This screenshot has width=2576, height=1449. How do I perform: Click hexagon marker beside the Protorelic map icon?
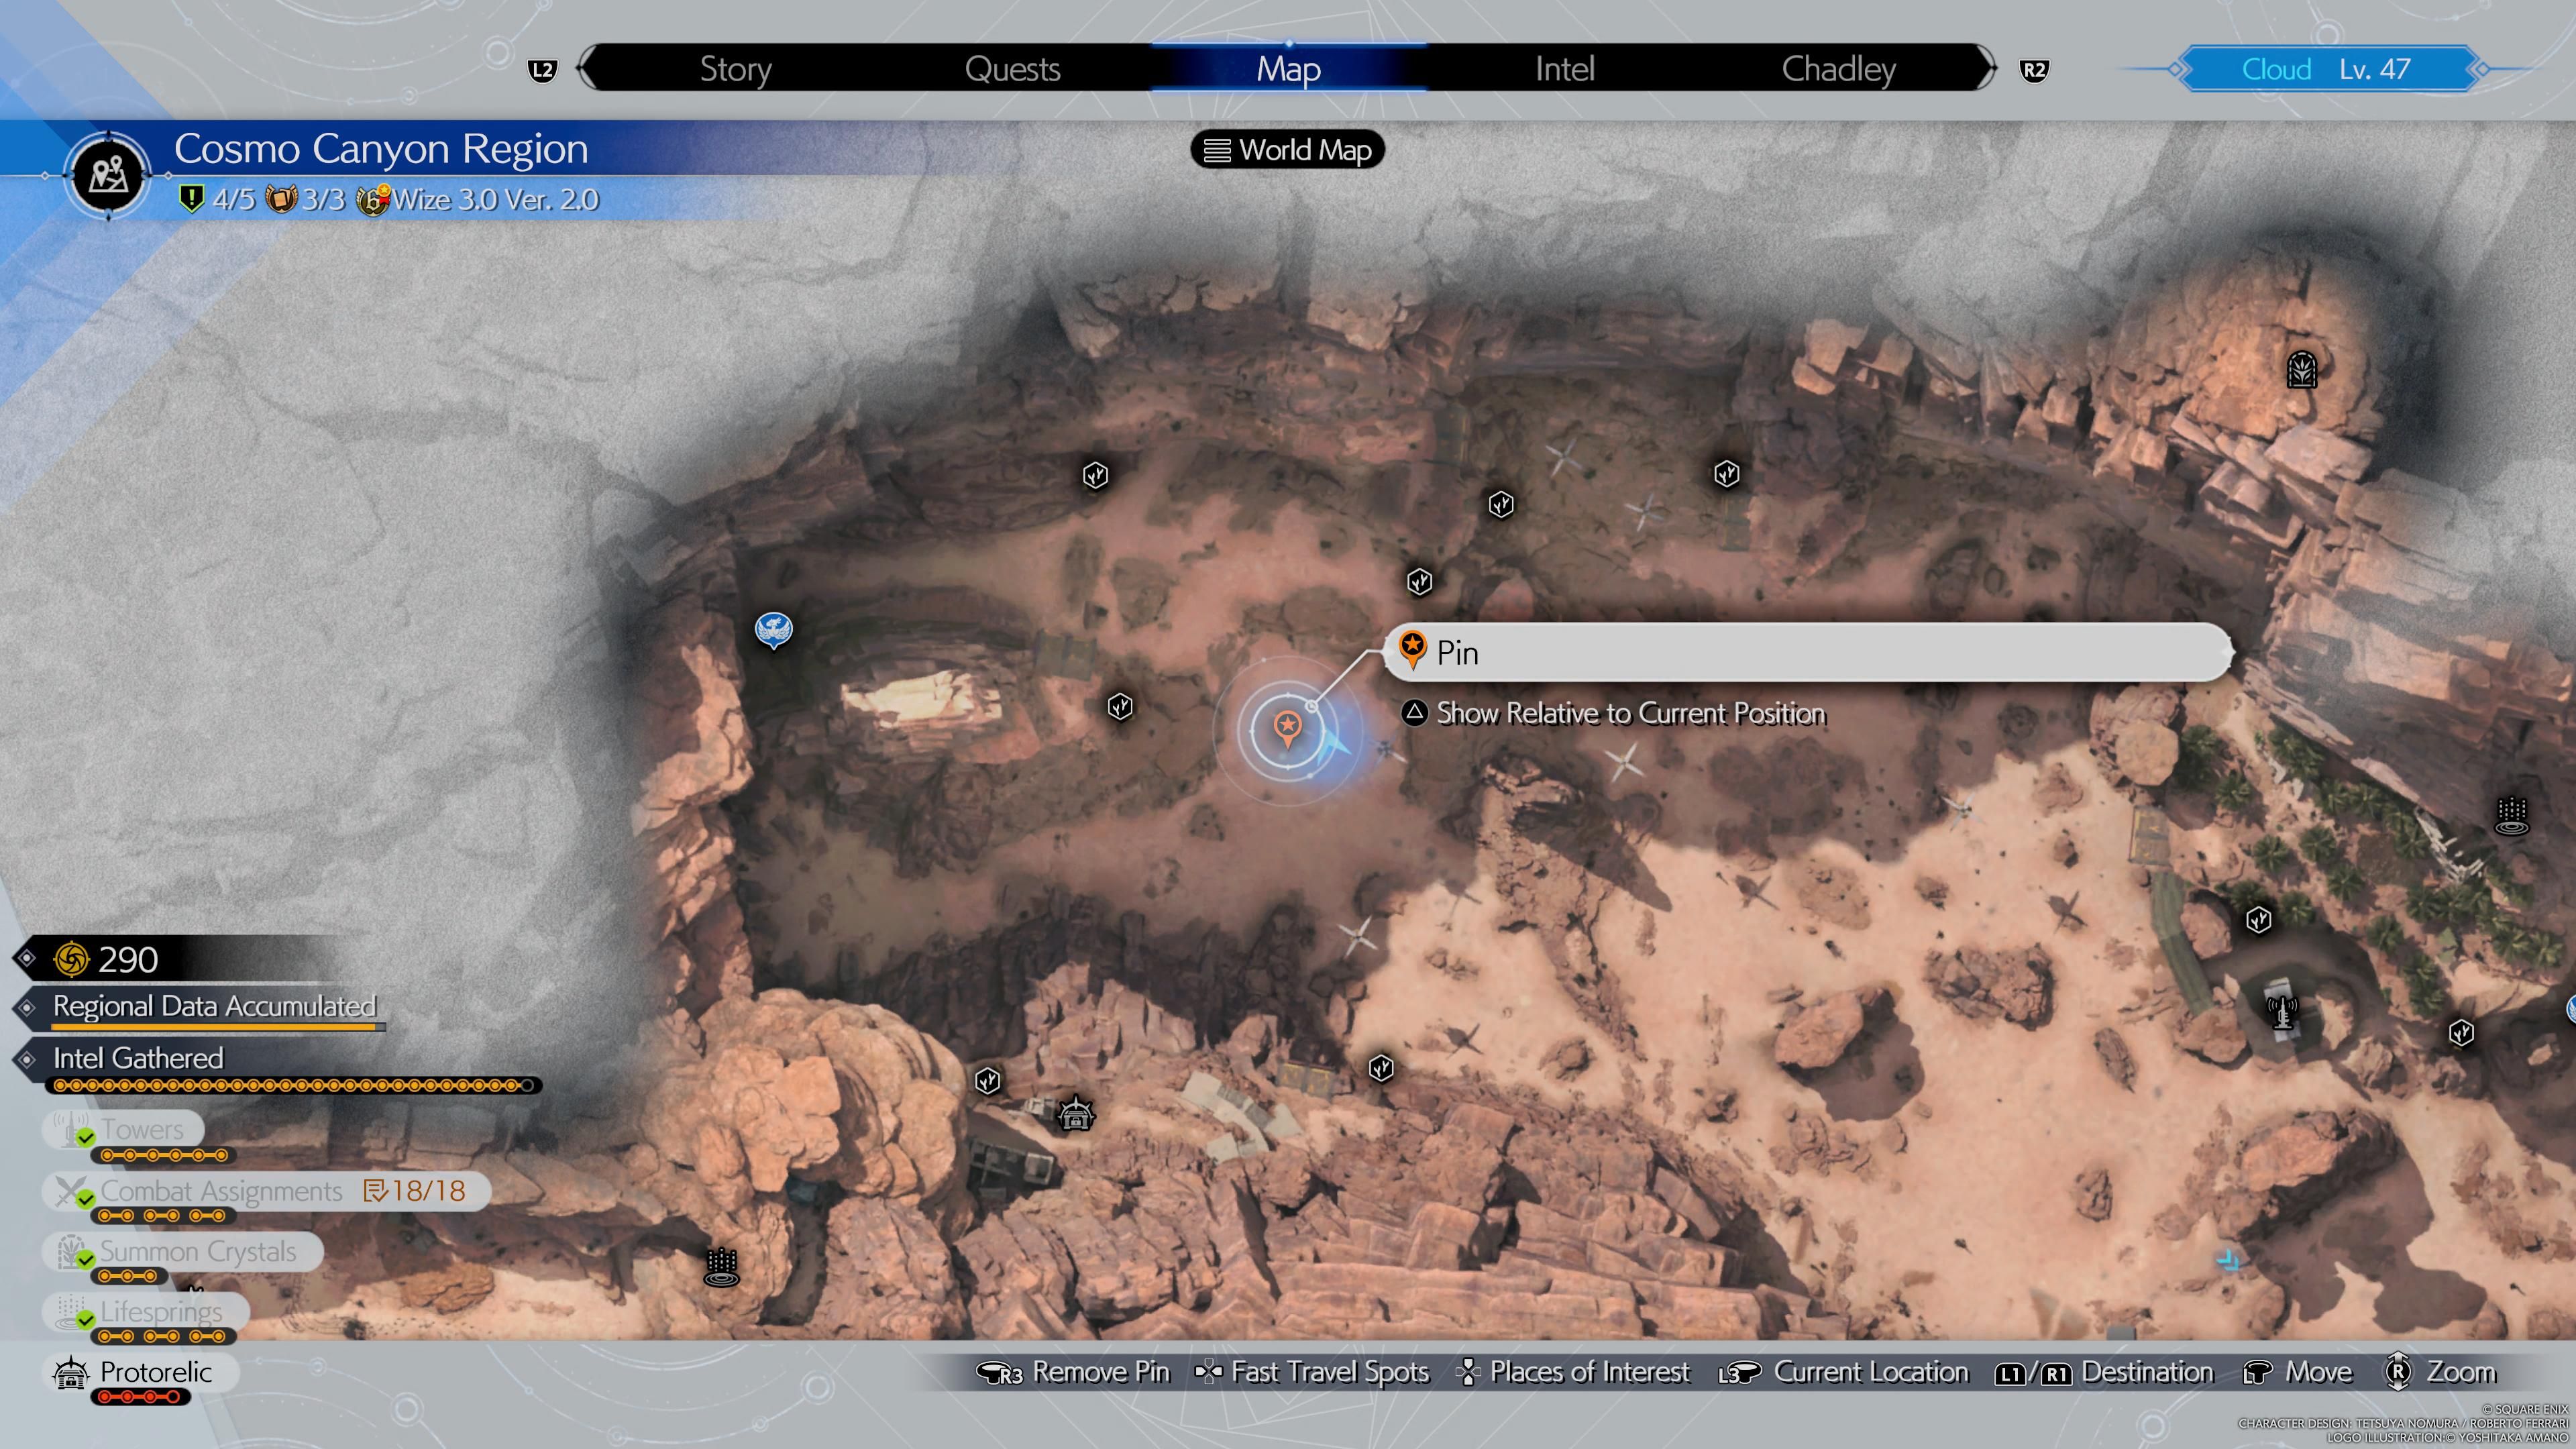tap(987, 1081)
